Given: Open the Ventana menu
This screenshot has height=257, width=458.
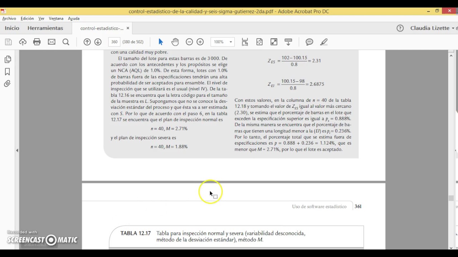Looking at the screenshot, I should [56, 19].
